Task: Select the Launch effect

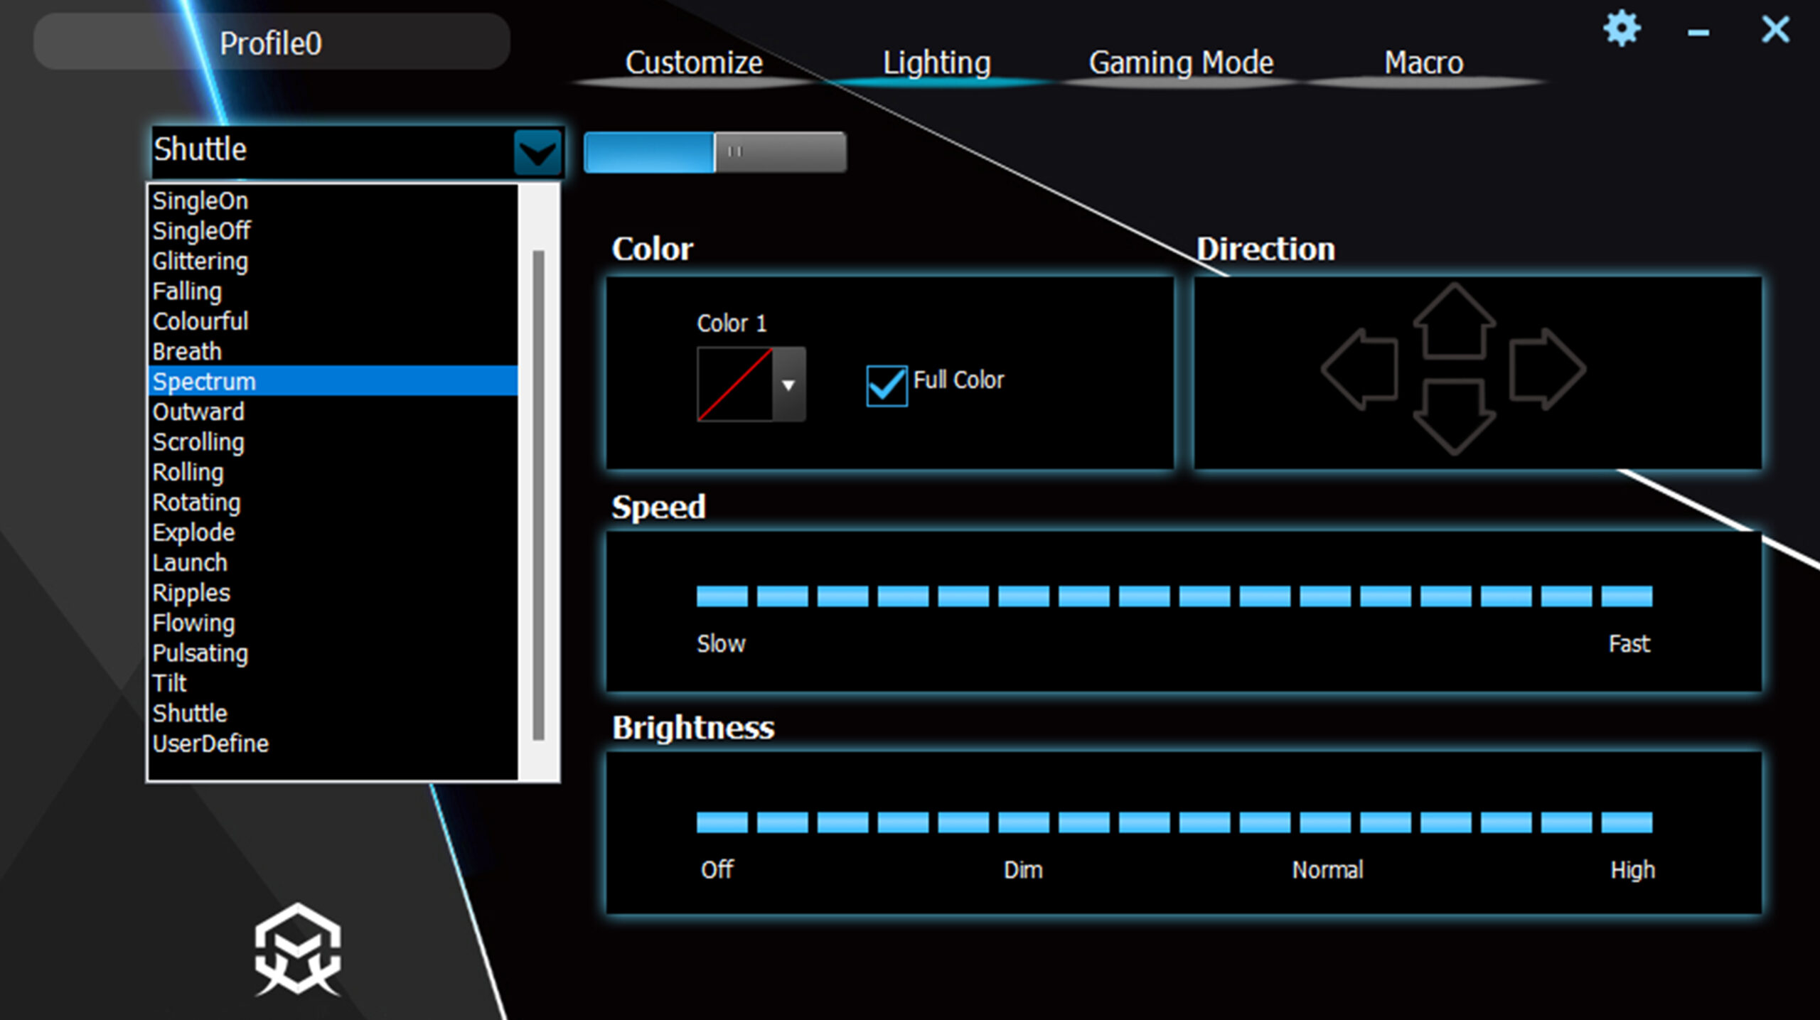Action: [333, 562]
